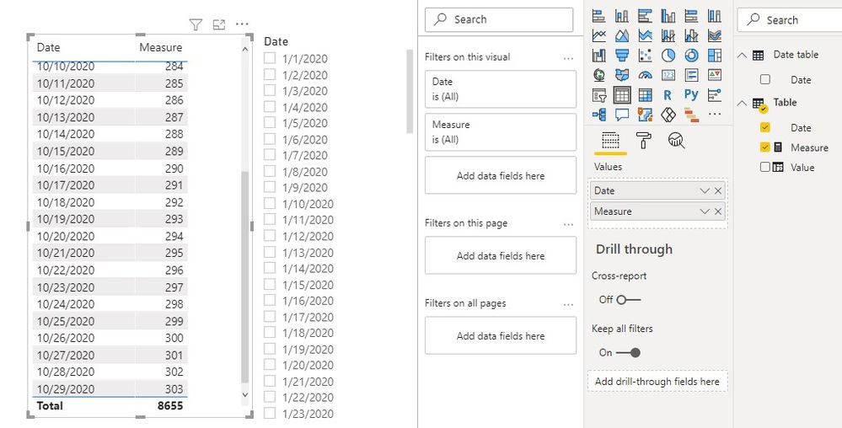
Task: Toggle Keep all filters switch
Action: [628, 353]
